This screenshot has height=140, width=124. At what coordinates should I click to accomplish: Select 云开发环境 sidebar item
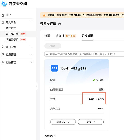(12, 34)
